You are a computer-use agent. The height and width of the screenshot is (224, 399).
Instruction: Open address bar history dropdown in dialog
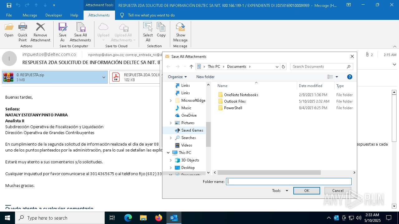point(277,67)
